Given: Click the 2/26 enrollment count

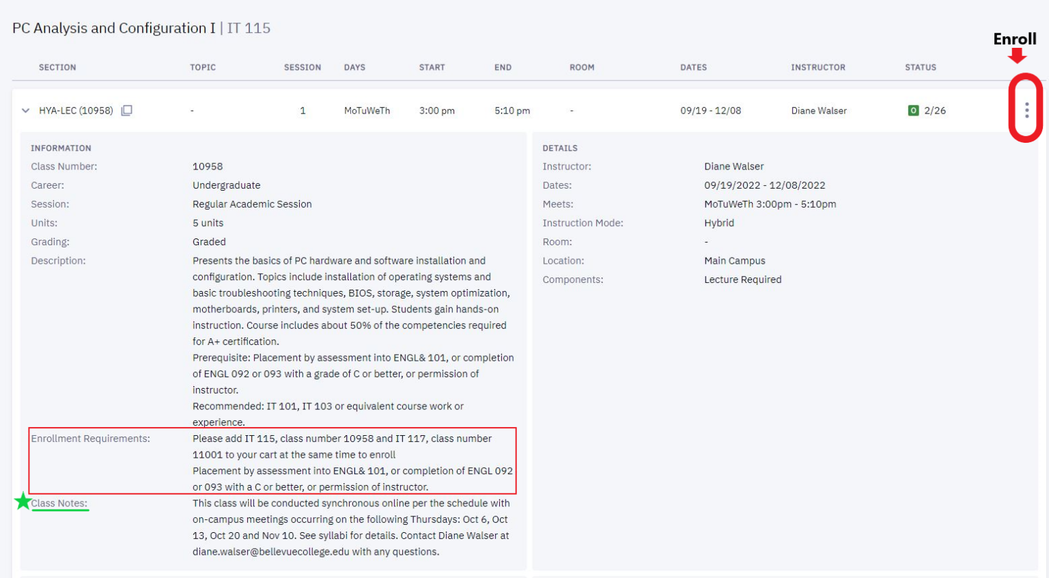Looking at the screenshot, I should coord(935,110).
